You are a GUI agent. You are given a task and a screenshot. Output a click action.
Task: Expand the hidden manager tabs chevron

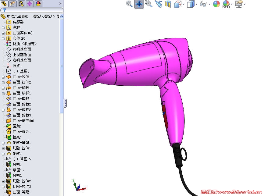point(61,3)
